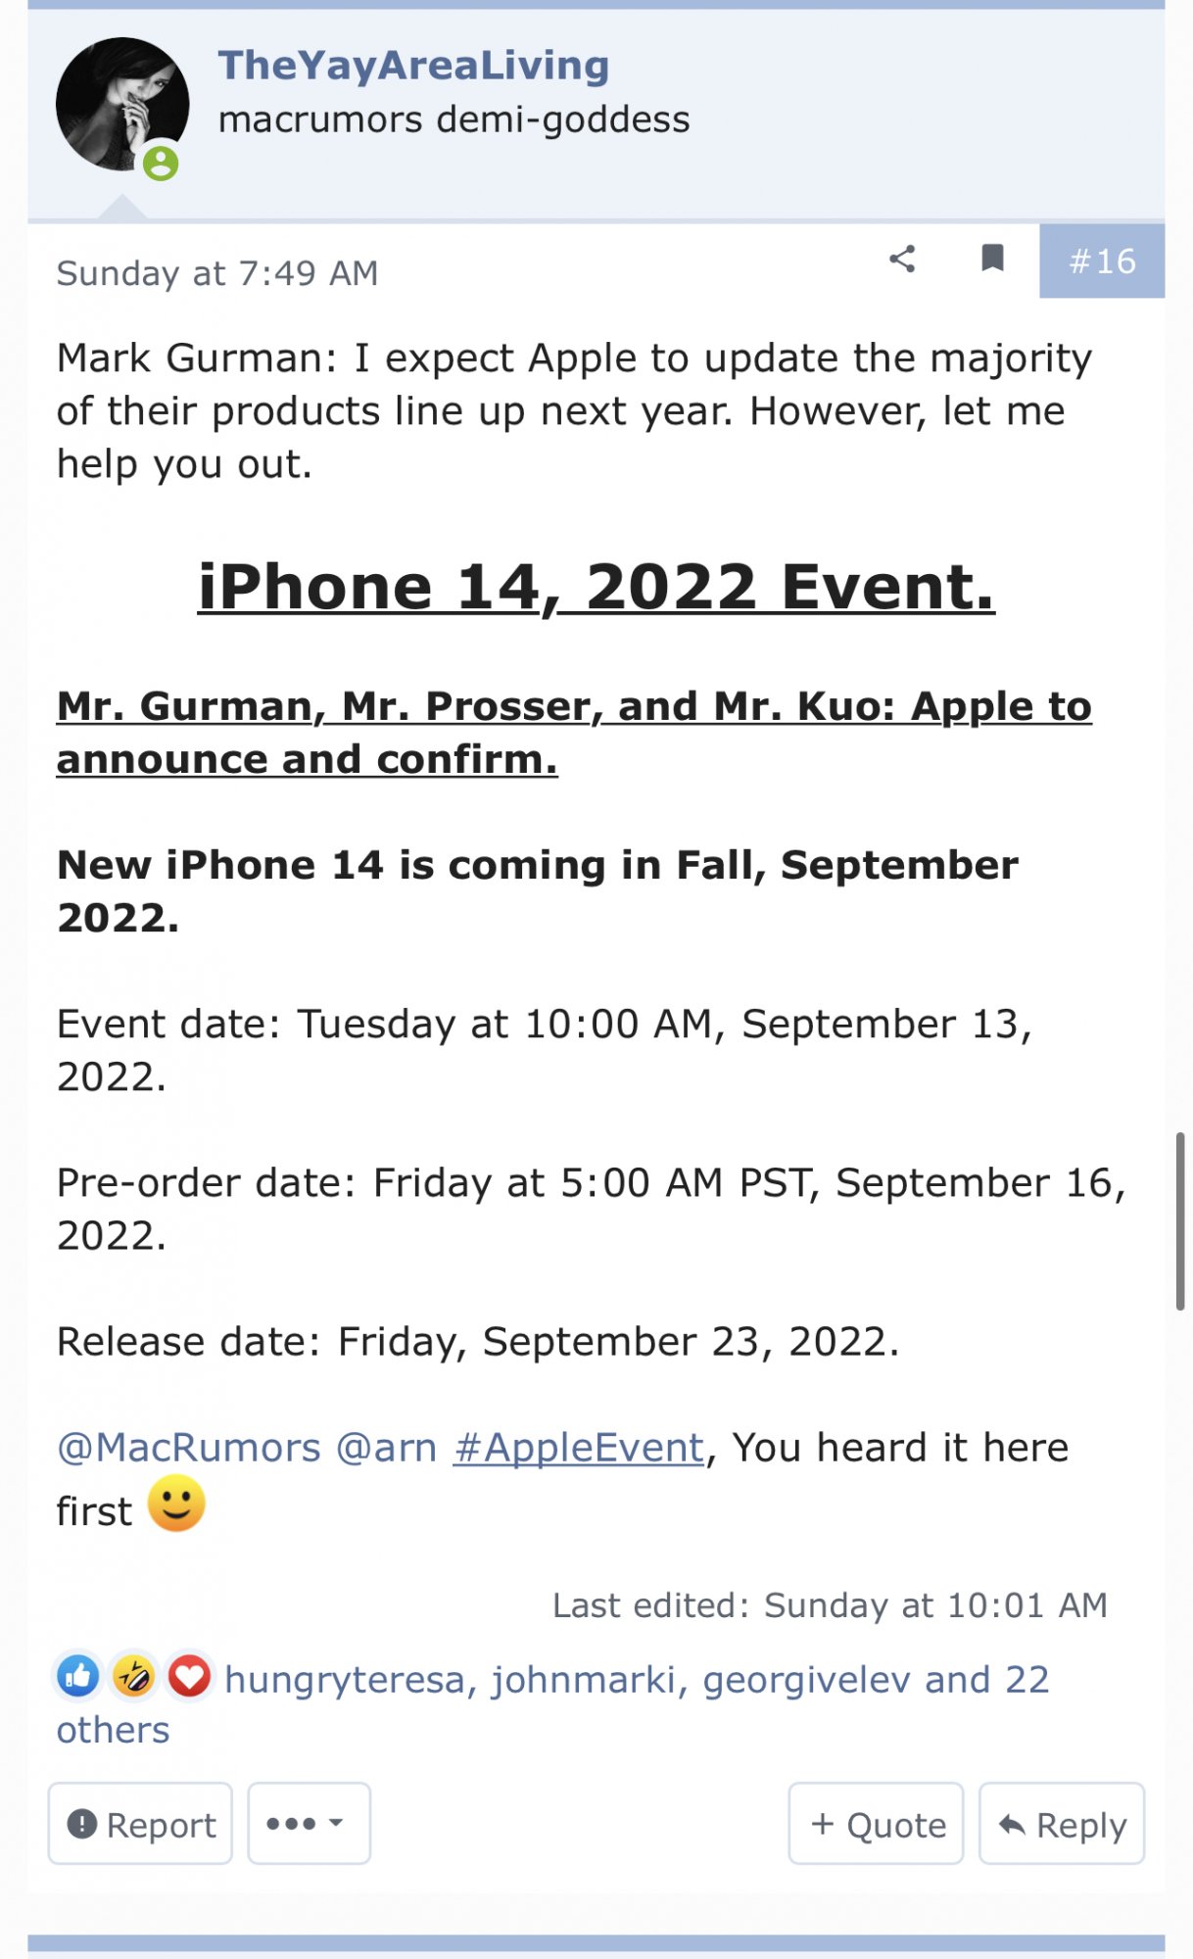Click the smiley emoji after 'first'
The height and width of the screenshot is (1959, 1193).
click(x=176, y=1505)
